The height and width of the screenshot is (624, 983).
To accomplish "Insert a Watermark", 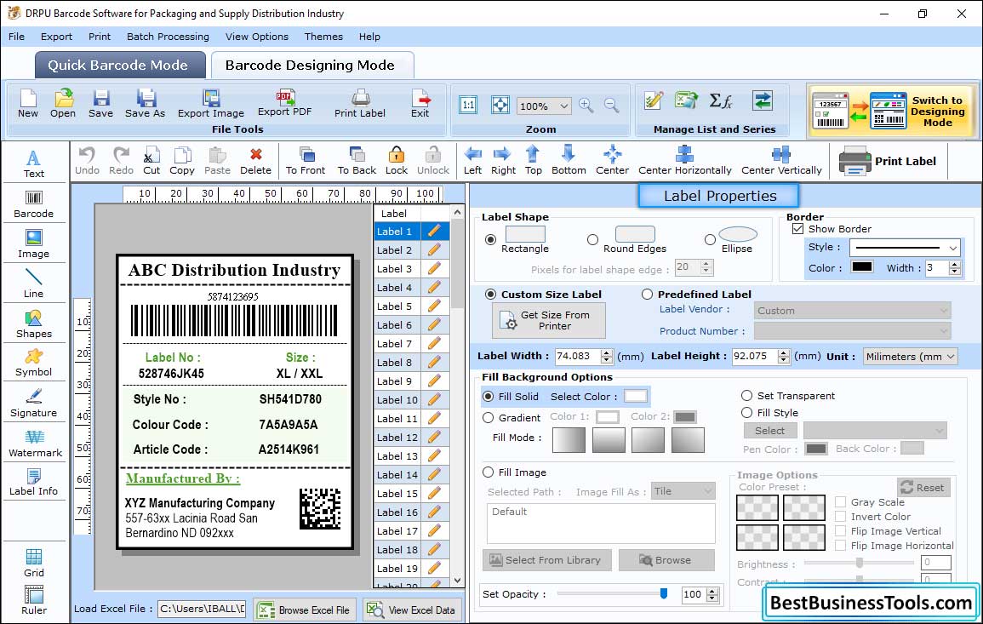I will (35, 444).
